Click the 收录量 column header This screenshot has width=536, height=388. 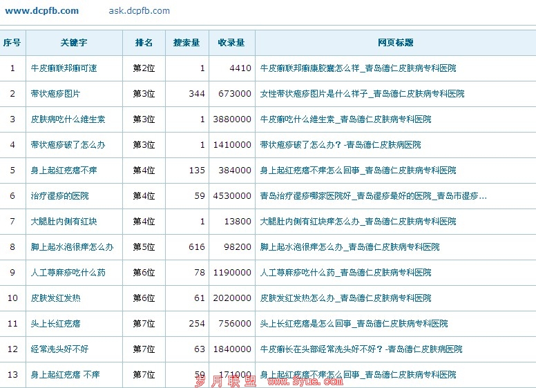pos(231,43)
